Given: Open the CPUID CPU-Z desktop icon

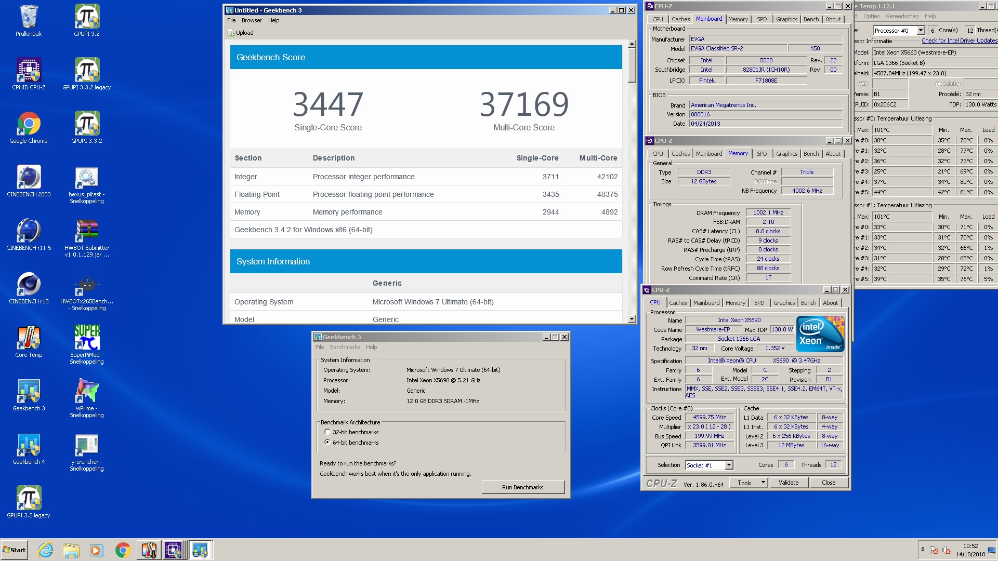Looking at the screenshot, I should [29, 74].
